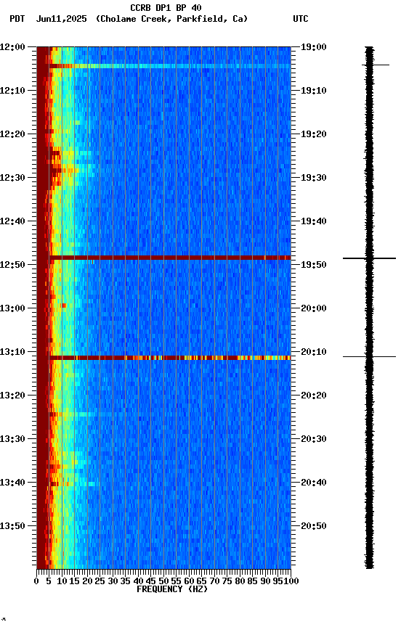Click the PDT timezone label
The height and width of the screenshot is (627, 401).
pyautogui.click(x=17, y=19)
